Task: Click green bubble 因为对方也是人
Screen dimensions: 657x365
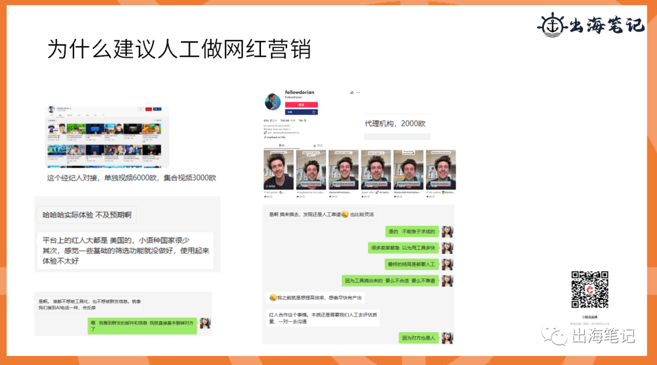Action: tap(419, 338)
